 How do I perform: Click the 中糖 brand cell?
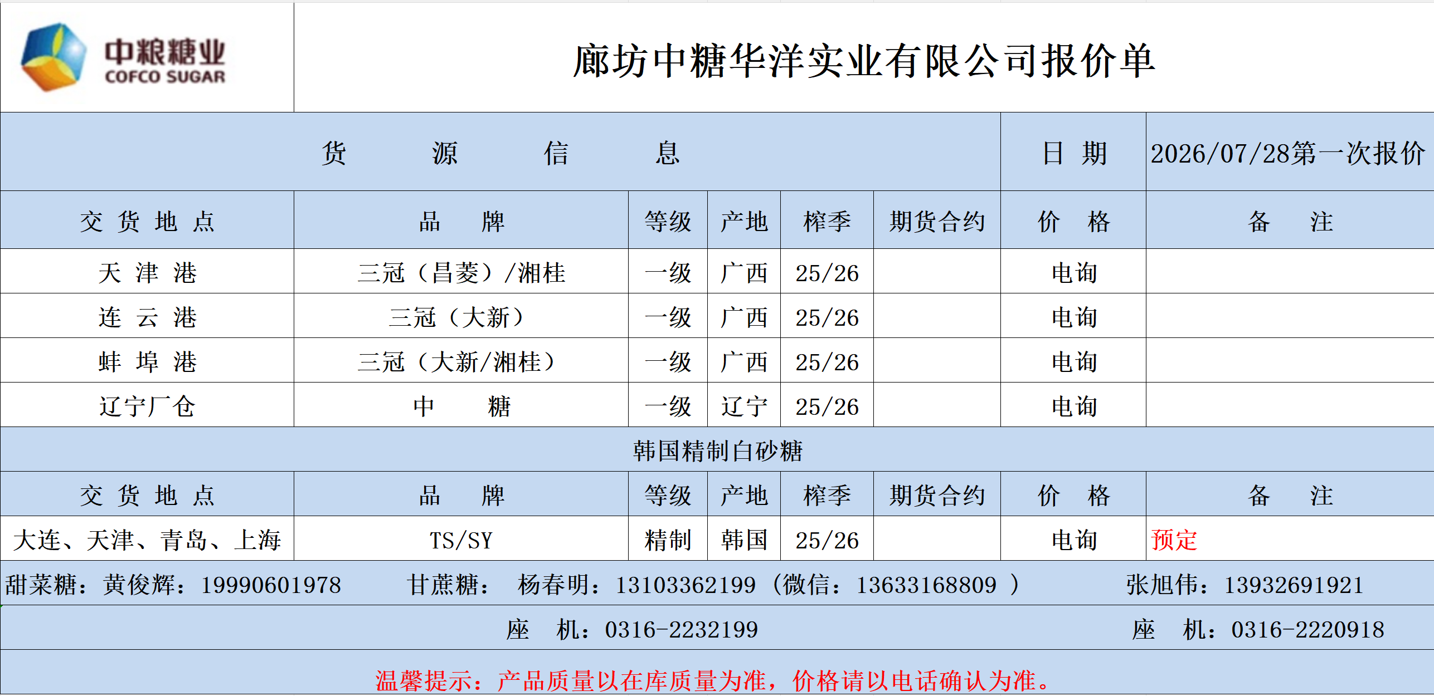[x=461, y=405]
